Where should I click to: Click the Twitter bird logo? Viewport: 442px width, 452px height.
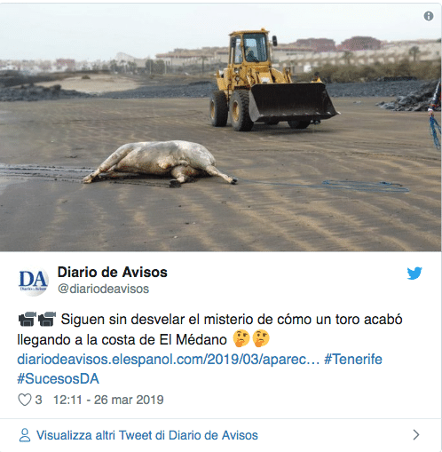pos(414,274)
